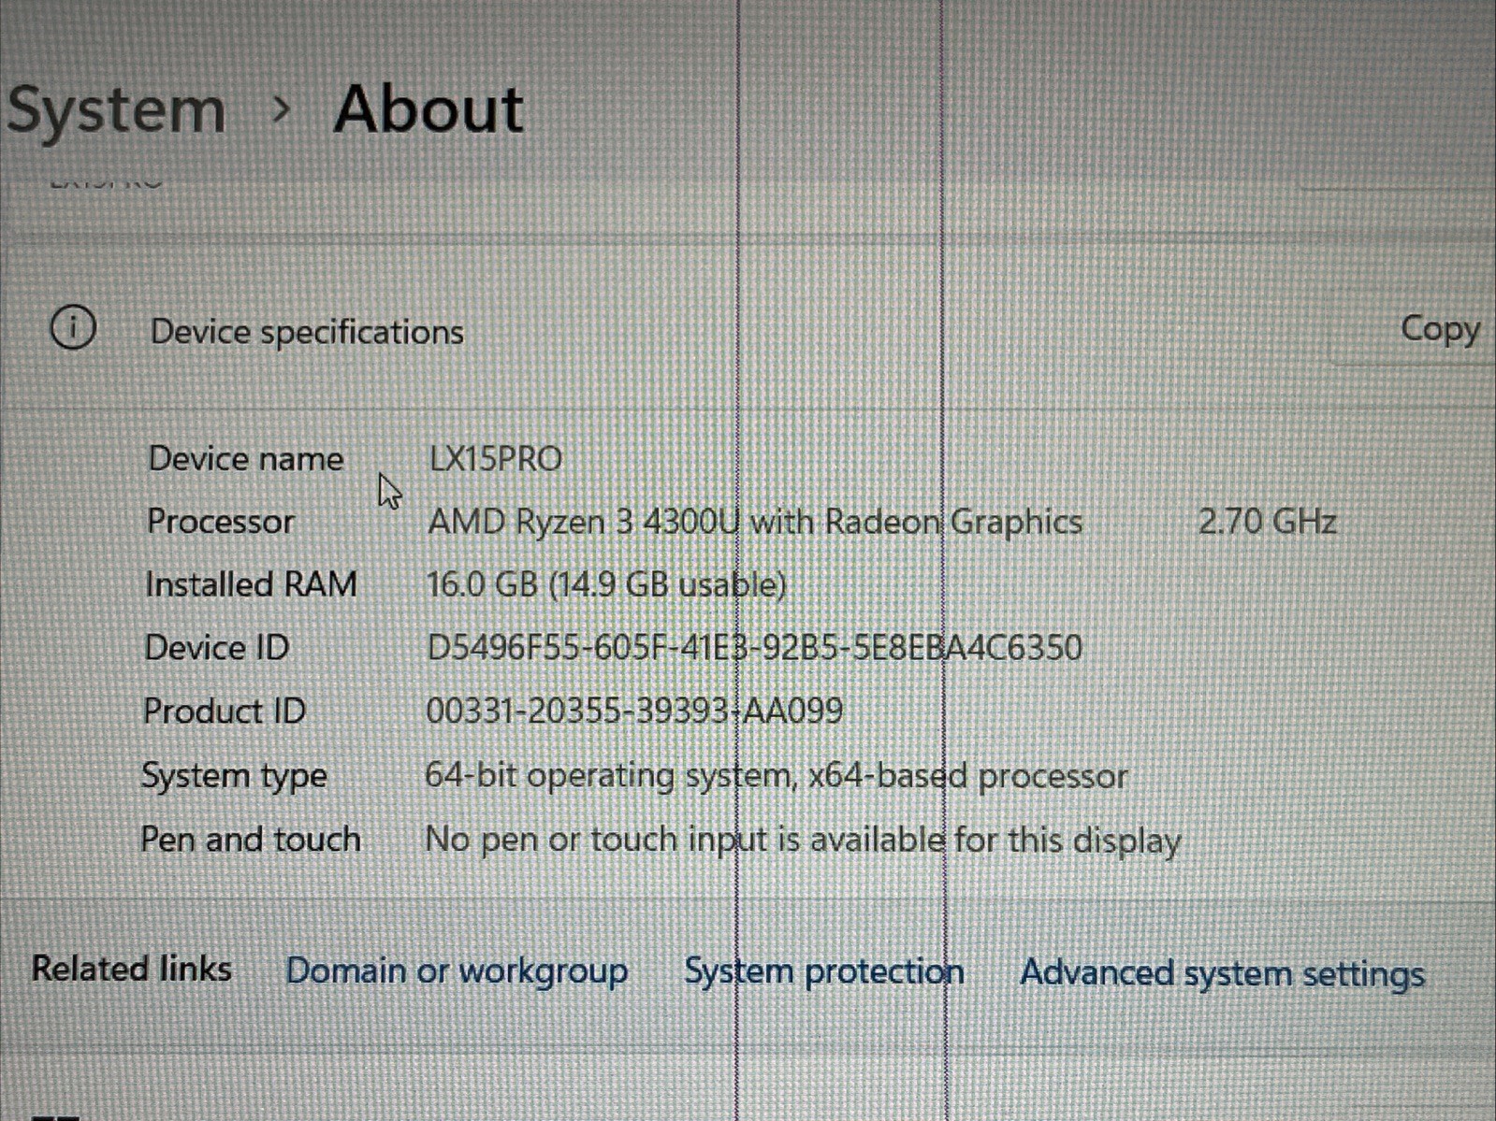This screenshot has width=1496, height=1121.
Task: Click the Related links label
Action: click(132, 969)
